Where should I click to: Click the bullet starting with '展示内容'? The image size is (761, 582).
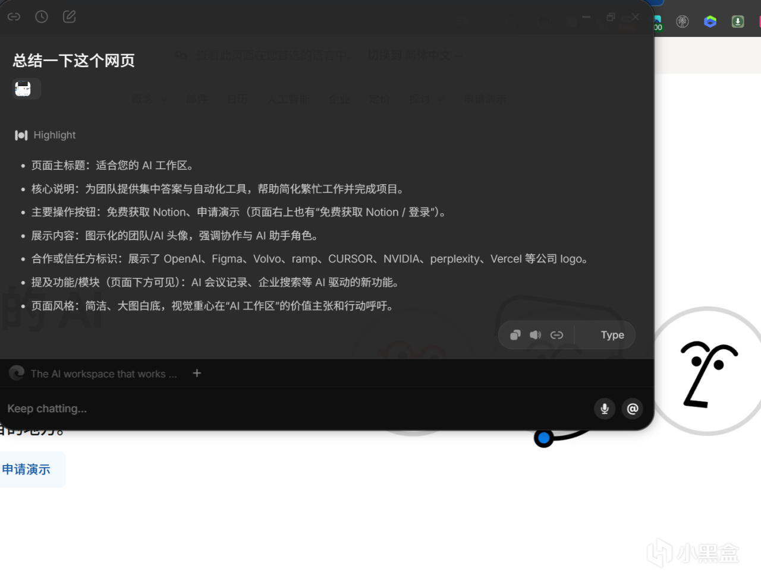(174, 236)
